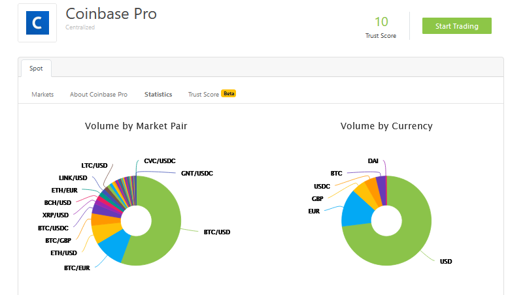Click the Coinbase Pro heading text
Image resolution: width=508 pixels, height=295 pixels.
(111, 13)
